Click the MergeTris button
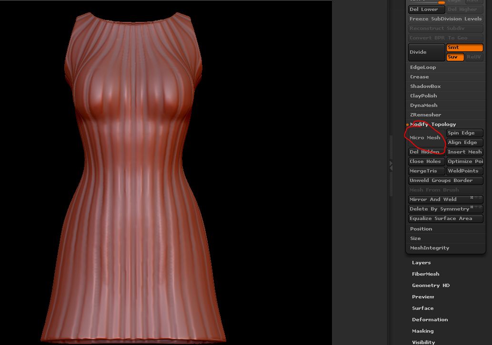Screen dimensions: 492x345 tap(426, 171)
